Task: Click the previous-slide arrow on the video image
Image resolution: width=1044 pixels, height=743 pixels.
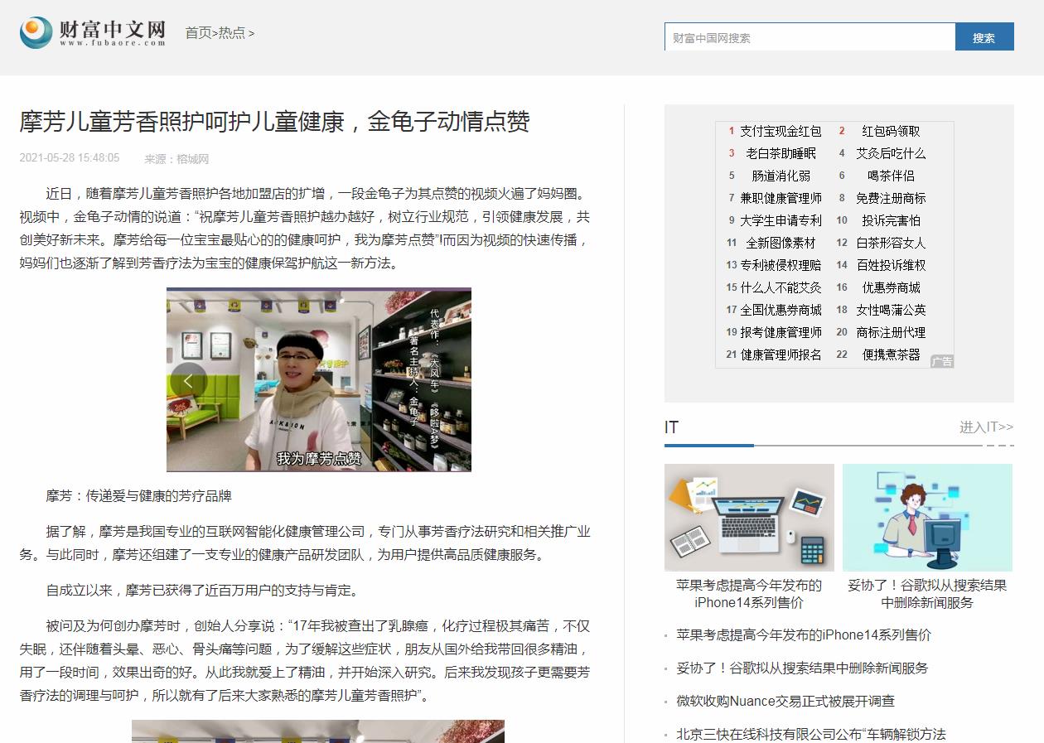Action: click(x=188, y=381)
